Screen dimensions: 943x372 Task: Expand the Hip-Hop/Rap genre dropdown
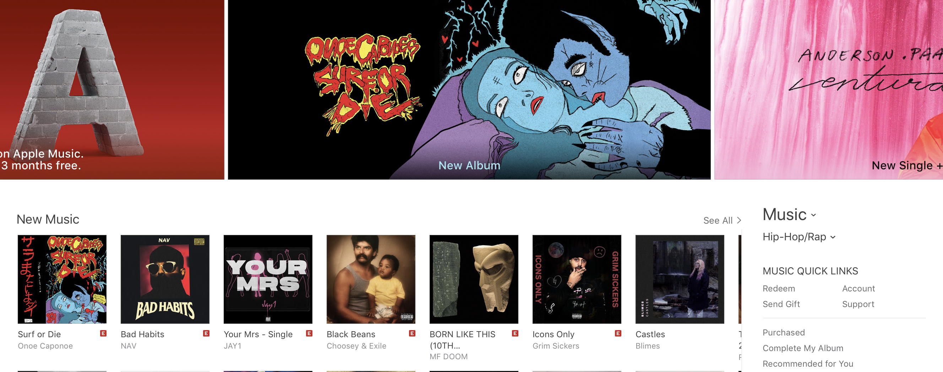799,237
